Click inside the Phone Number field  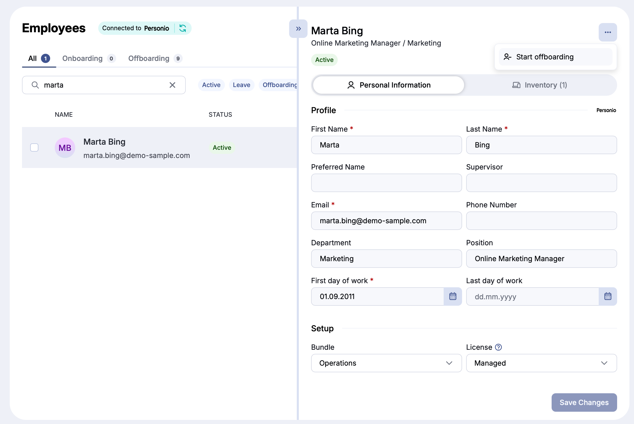pyautogui.click(x=541, y=221)
